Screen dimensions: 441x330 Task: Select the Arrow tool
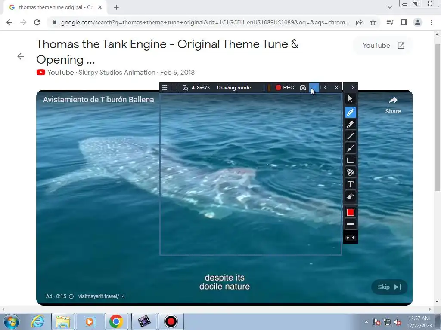pyautogui.click(x=351, y=148)
